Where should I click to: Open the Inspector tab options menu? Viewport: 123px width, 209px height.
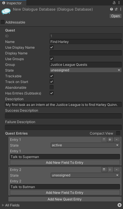[x=119, y=3]
